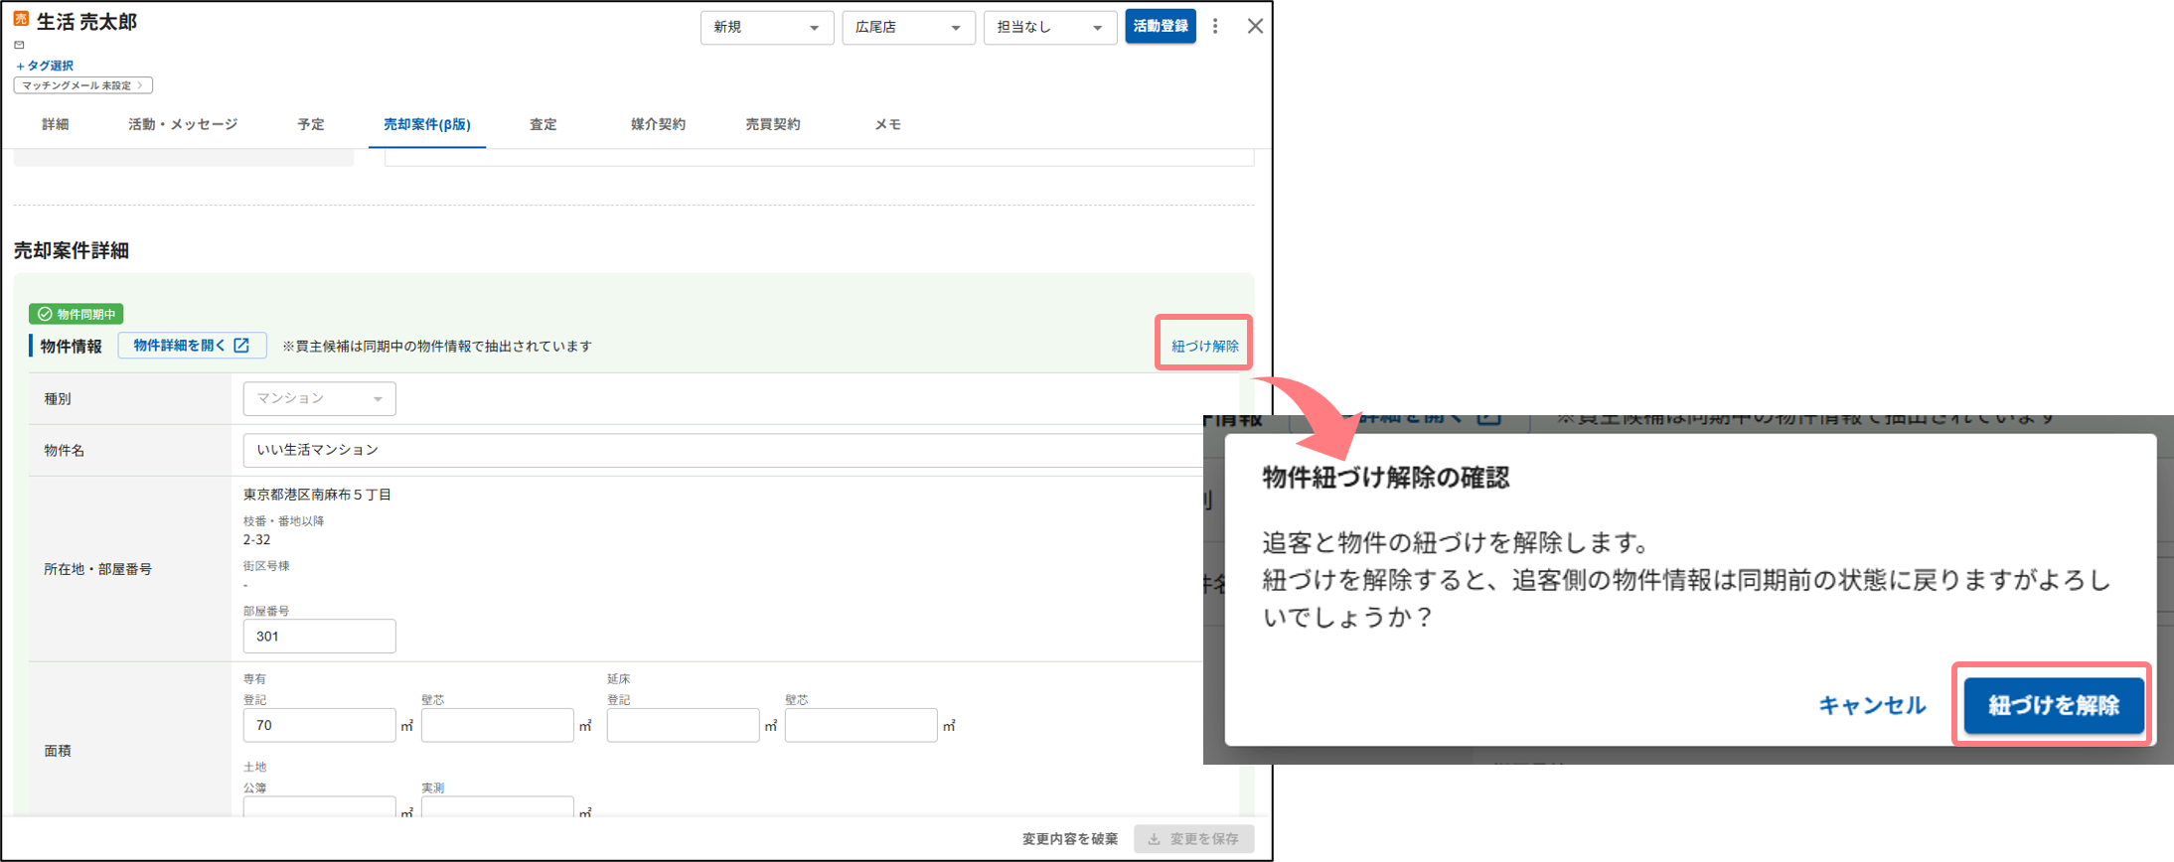
Task: Close the customer detail panel
Action: (x=1255, y=27)
